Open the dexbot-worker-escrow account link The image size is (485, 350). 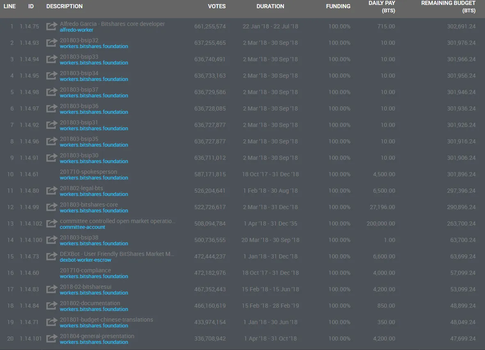click(85, 260)
